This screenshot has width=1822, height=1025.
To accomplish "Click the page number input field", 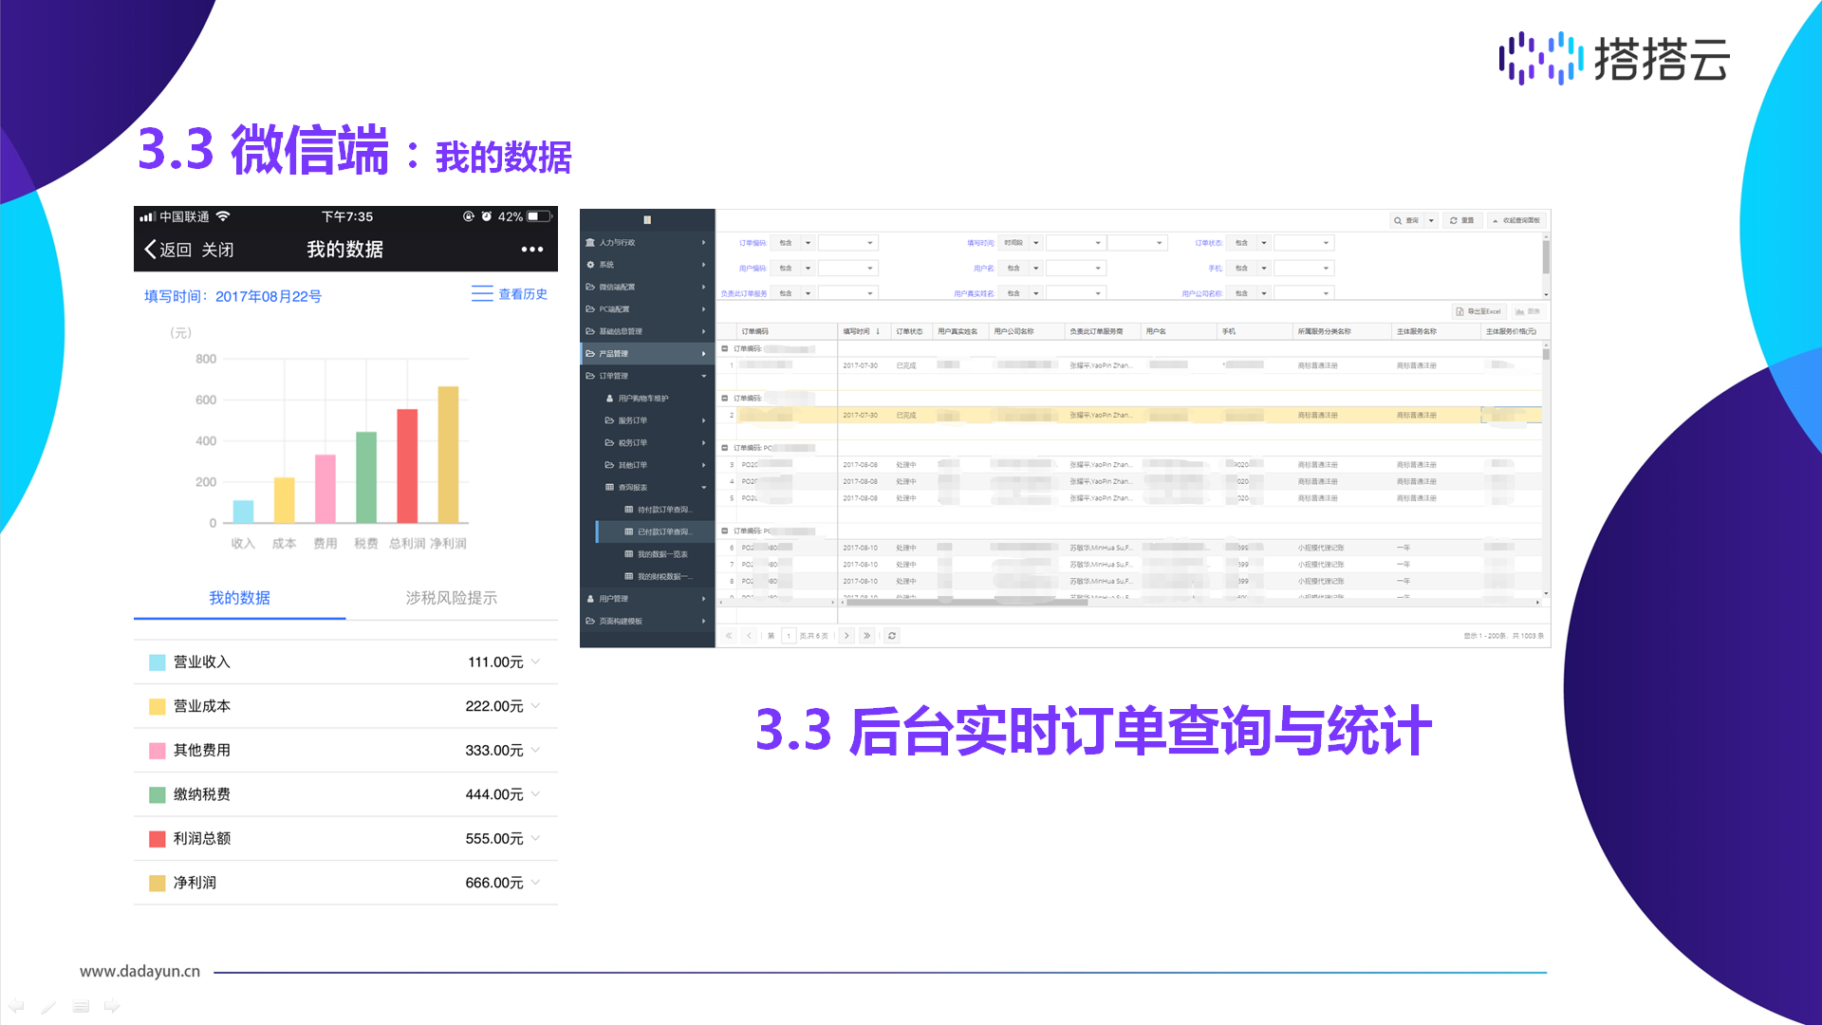I will point(789,636).
